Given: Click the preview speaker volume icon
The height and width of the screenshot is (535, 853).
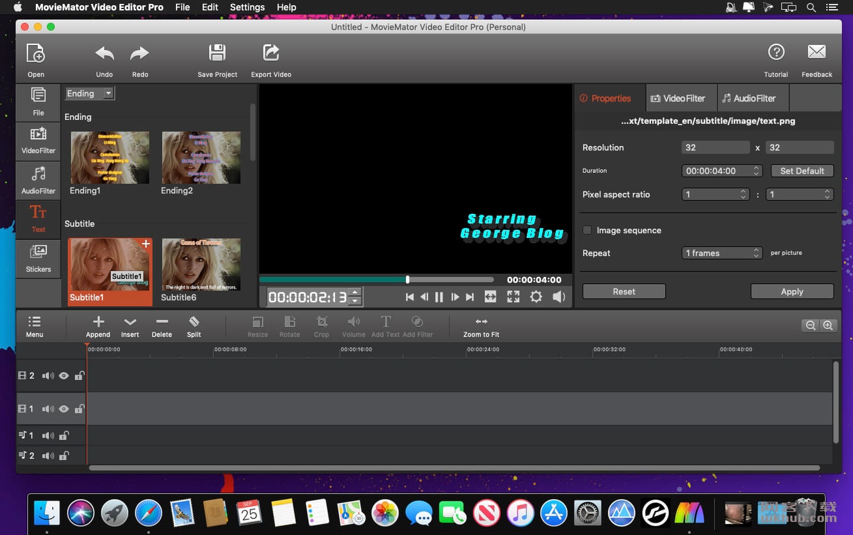Looking at the screenshot, I should tap(559, 297).
